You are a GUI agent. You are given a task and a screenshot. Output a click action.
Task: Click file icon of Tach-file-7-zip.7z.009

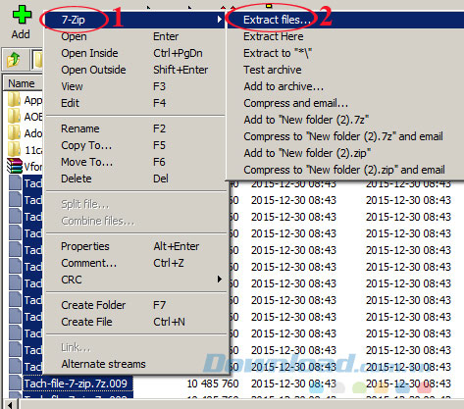click(15, 383)
